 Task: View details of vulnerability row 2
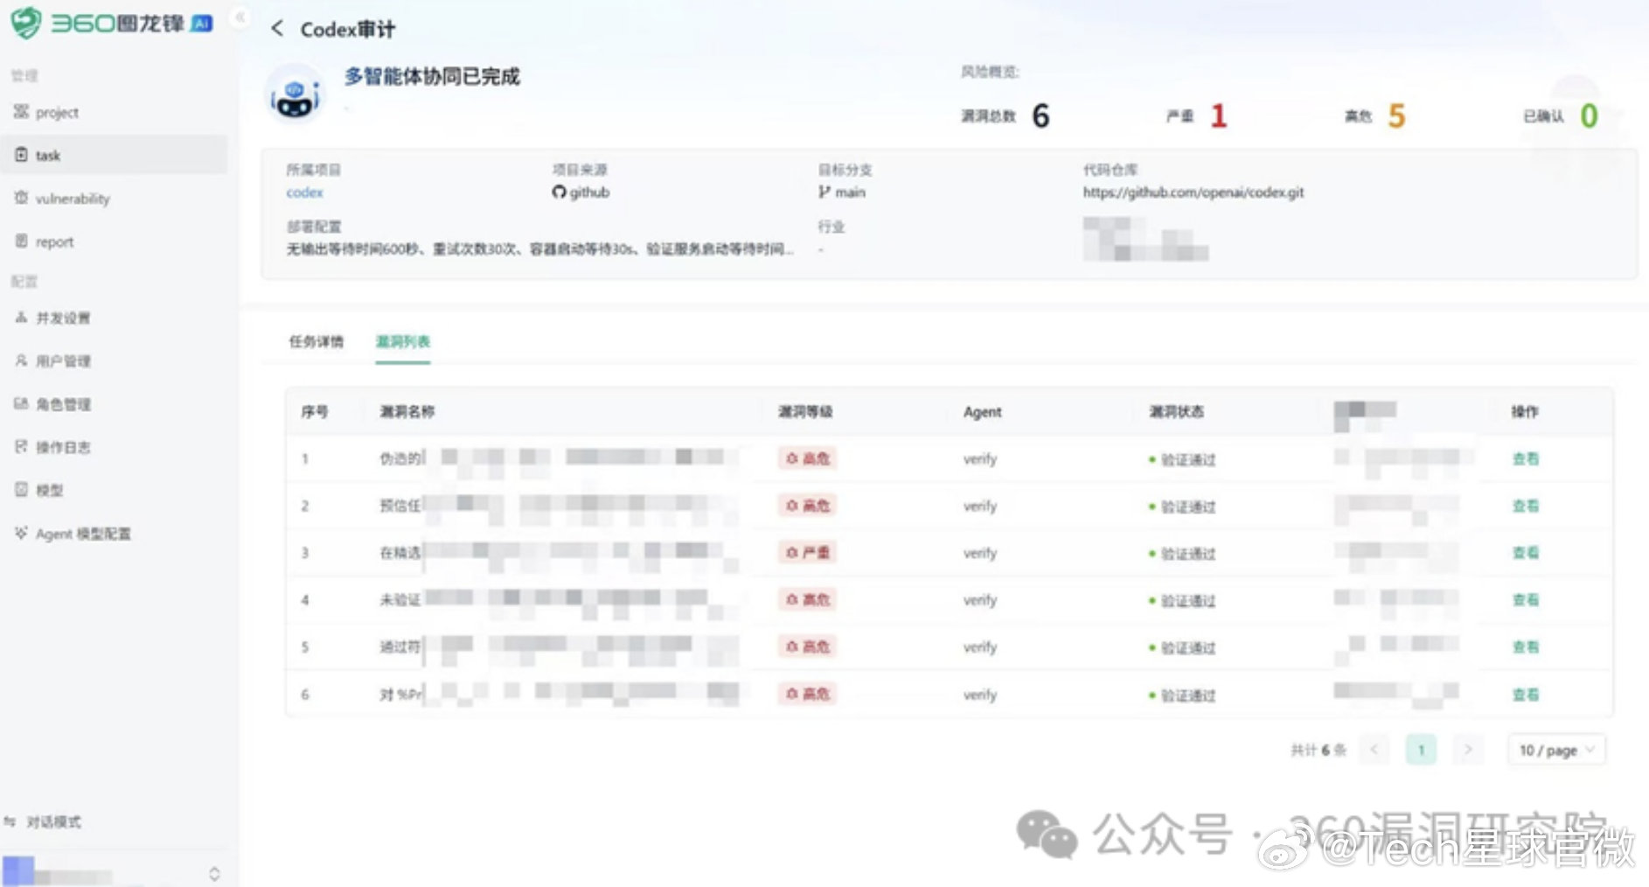pos(1526,506)
